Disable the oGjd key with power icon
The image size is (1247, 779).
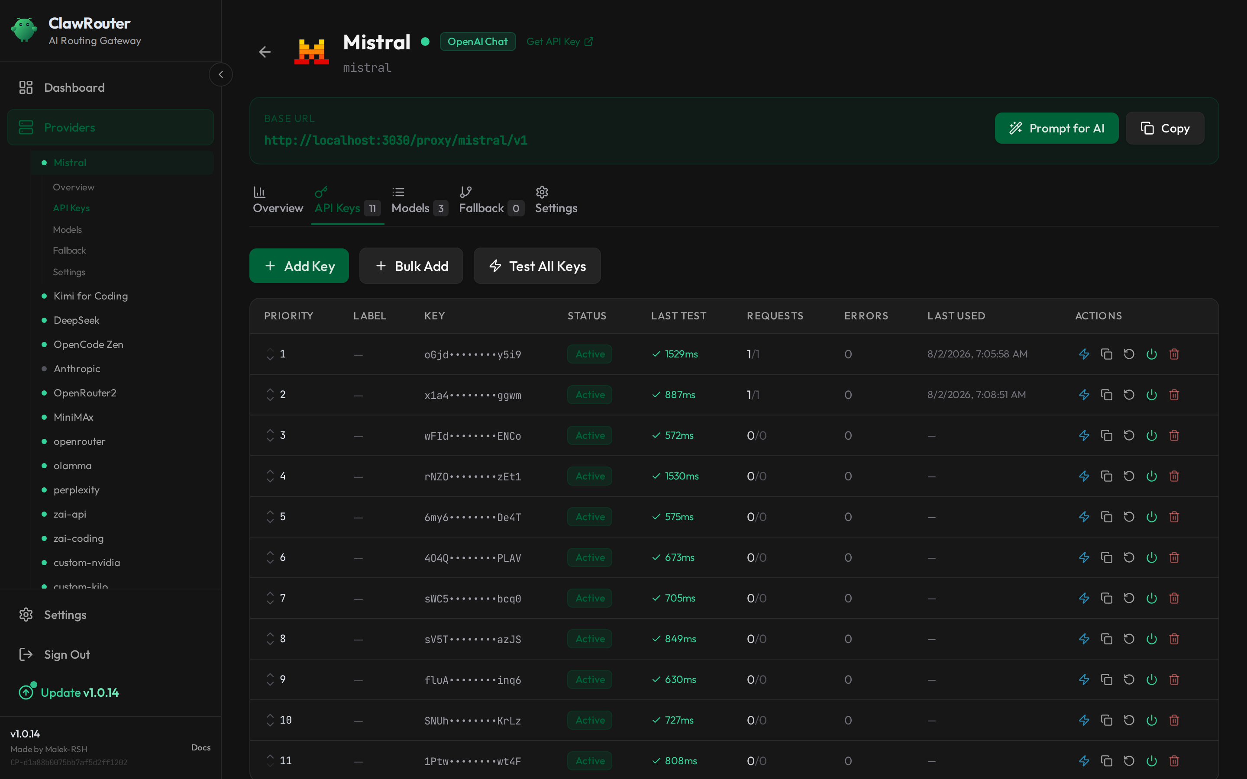pyautogui.click(x=1152, y=354)
